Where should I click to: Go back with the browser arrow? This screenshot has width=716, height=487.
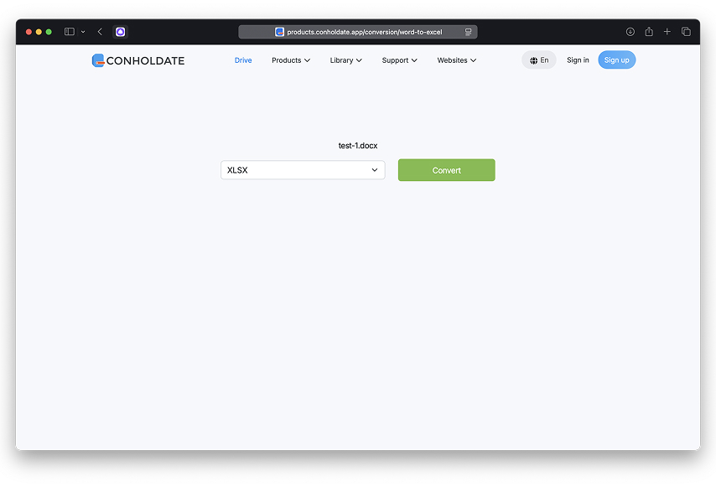point(100,32)
